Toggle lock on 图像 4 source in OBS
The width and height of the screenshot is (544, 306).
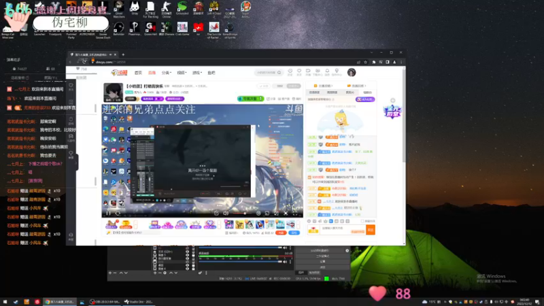(x=193, y=269)
